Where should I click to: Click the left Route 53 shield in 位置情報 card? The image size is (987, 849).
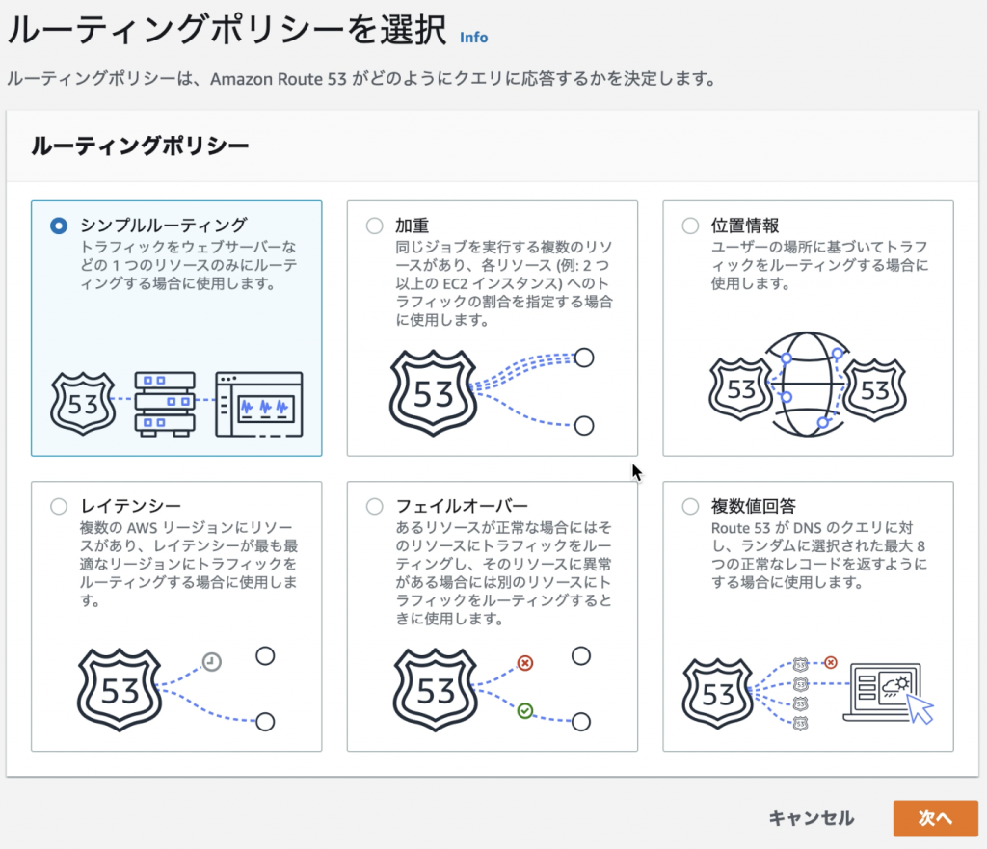tap(741, 389)
